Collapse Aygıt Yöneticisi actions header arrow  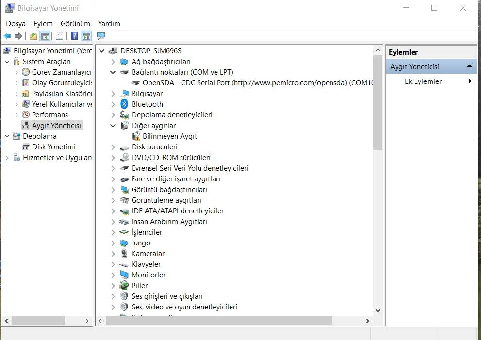(x=469, y=66)
